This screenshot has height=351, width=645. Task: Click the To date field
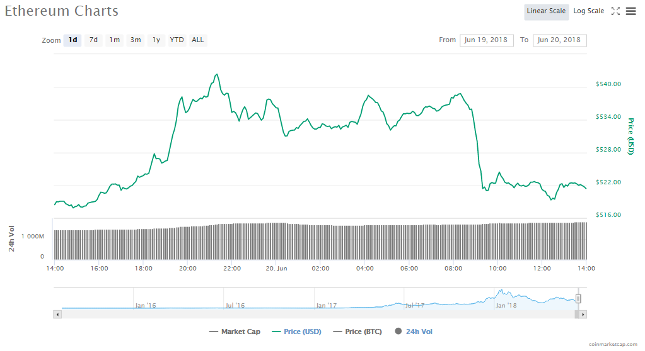(x=560, y=40)
